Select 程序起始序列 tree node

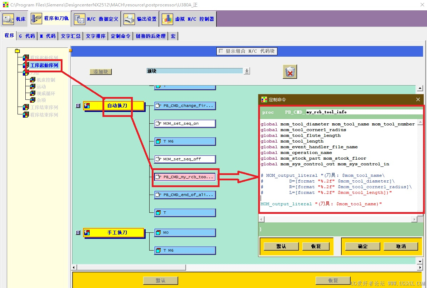(44, 58)
